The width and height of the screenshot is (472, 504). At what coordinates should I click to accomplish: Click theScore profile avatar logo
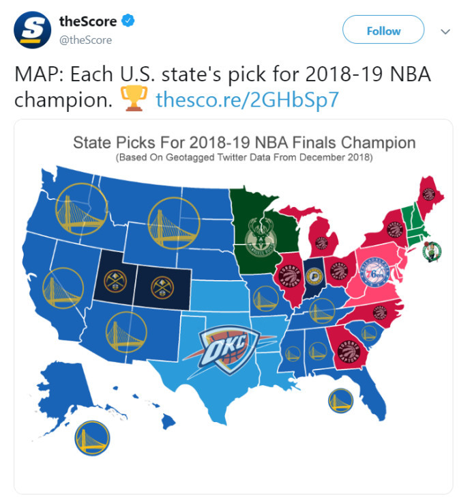[x=32, y=30]
